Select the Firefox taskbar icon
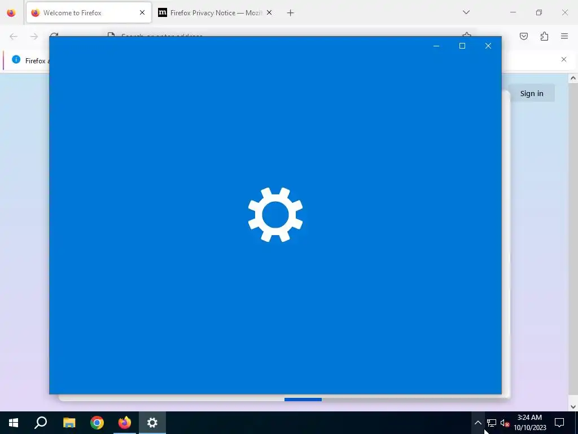Viewport: 578px width, 434px height. point(125,423)
